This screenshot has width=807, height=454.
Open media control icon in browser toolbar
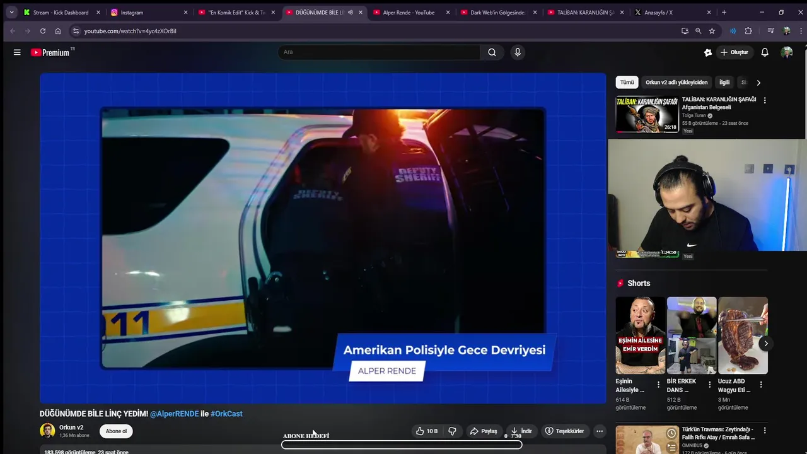[770, 31]
